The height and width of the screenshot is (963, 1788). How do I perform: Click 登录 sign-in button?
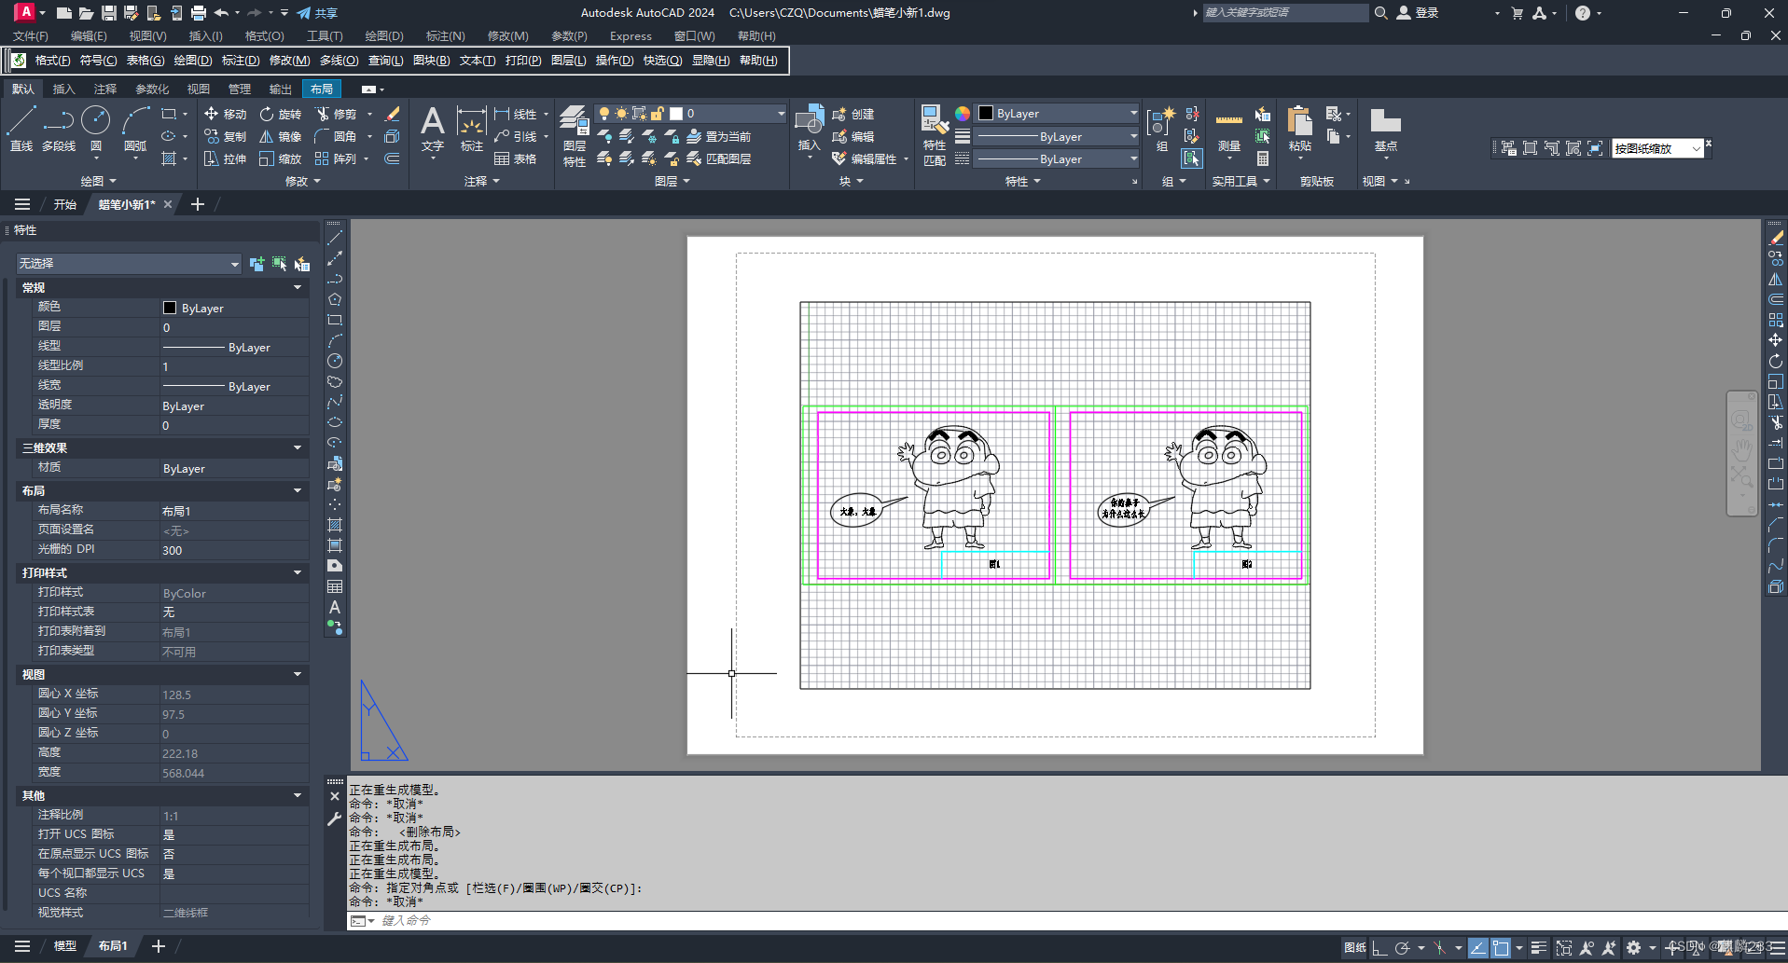click(x=1418, y=13)
